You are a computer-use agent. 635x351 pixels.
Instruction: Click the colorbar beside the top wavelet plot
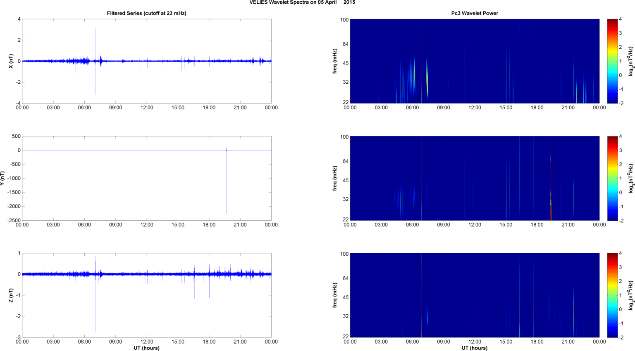pos(612,61)
